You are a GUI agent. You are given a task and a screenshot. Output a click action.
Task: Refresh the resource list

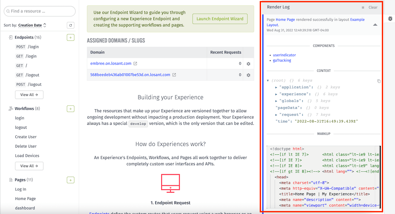pos(70,25)
